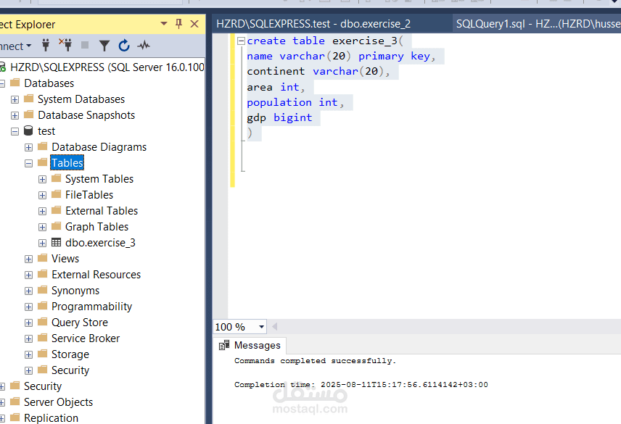Expand FileTables folder
This screenshot has width=621, height=424.
coord(42,196)
